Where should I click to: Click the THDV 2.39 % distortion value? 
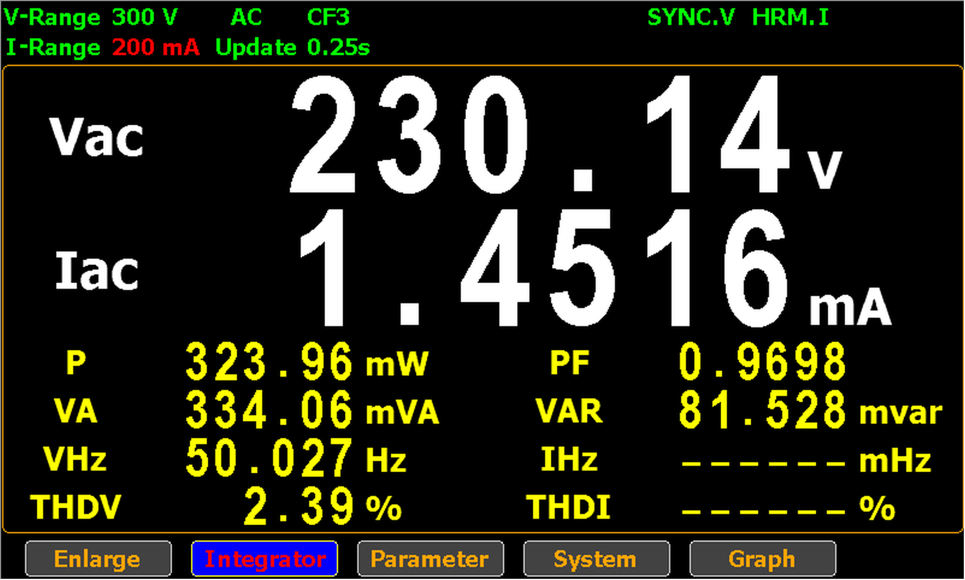click(x=298, y=506)
